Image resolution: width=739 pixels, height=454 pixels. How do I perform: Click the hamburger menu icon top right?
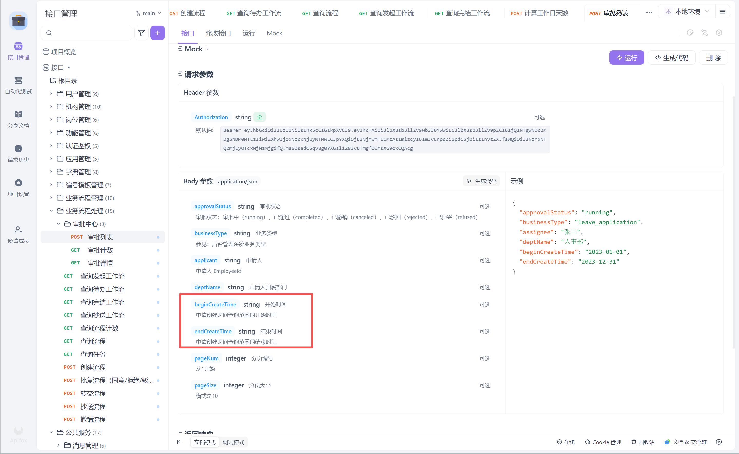[723, 12]
